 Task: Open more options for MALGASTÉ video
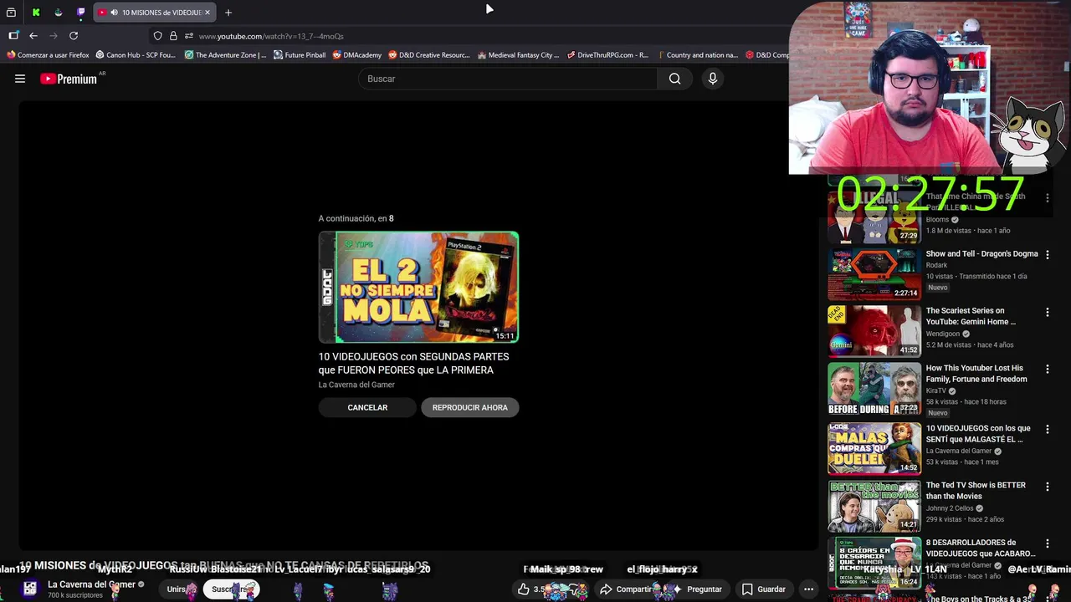point(1047,429)
